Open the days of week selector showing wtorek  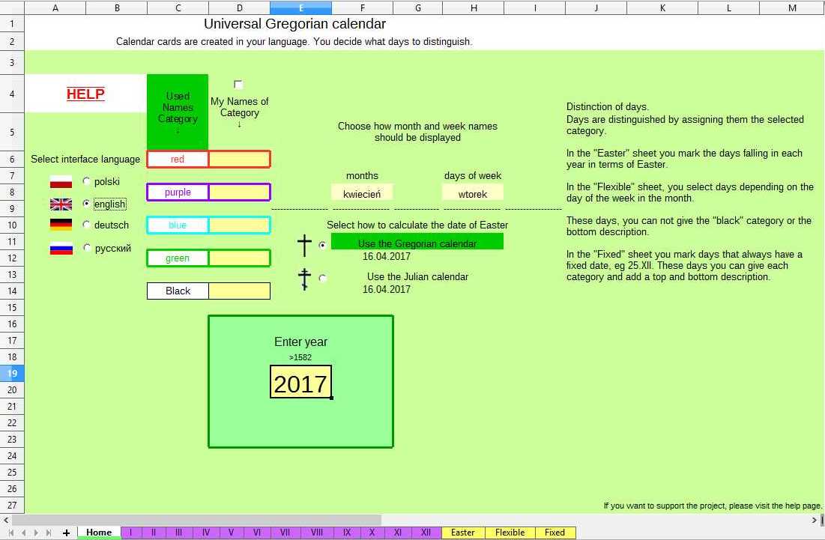[472, 193]
